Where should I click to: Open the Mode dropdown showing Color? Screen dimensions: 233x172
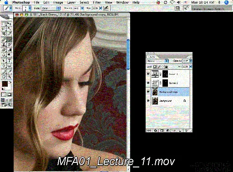(51, 8)
